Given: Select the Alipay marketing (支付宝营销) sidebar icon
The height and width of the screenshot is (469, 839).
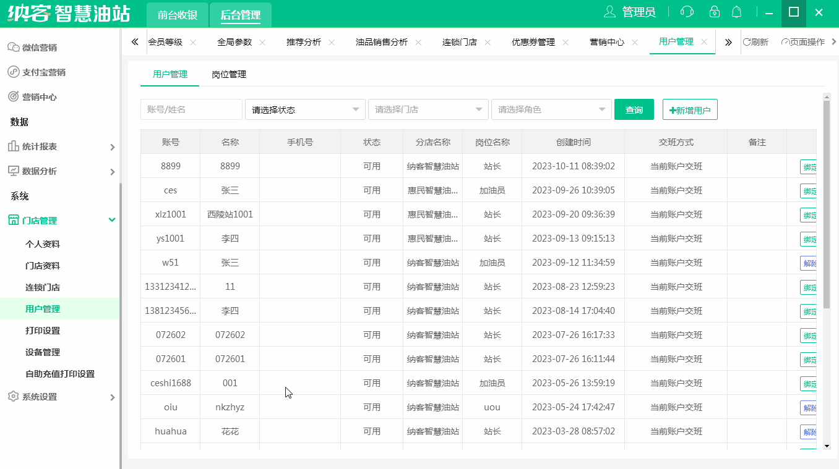Looking at the screenshot, I should click(x=14, y=72).
